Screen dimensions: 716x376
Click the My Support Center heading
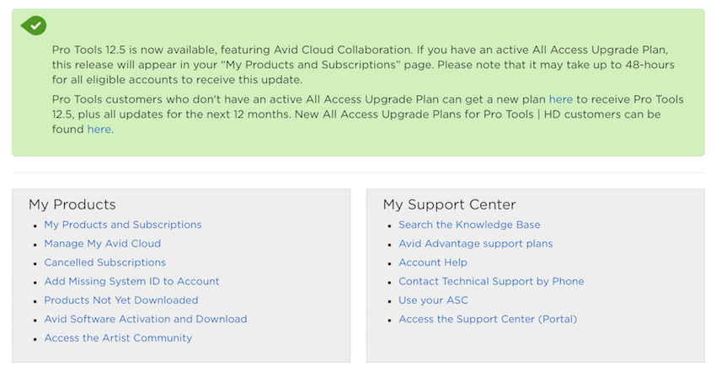coord(449,204)
